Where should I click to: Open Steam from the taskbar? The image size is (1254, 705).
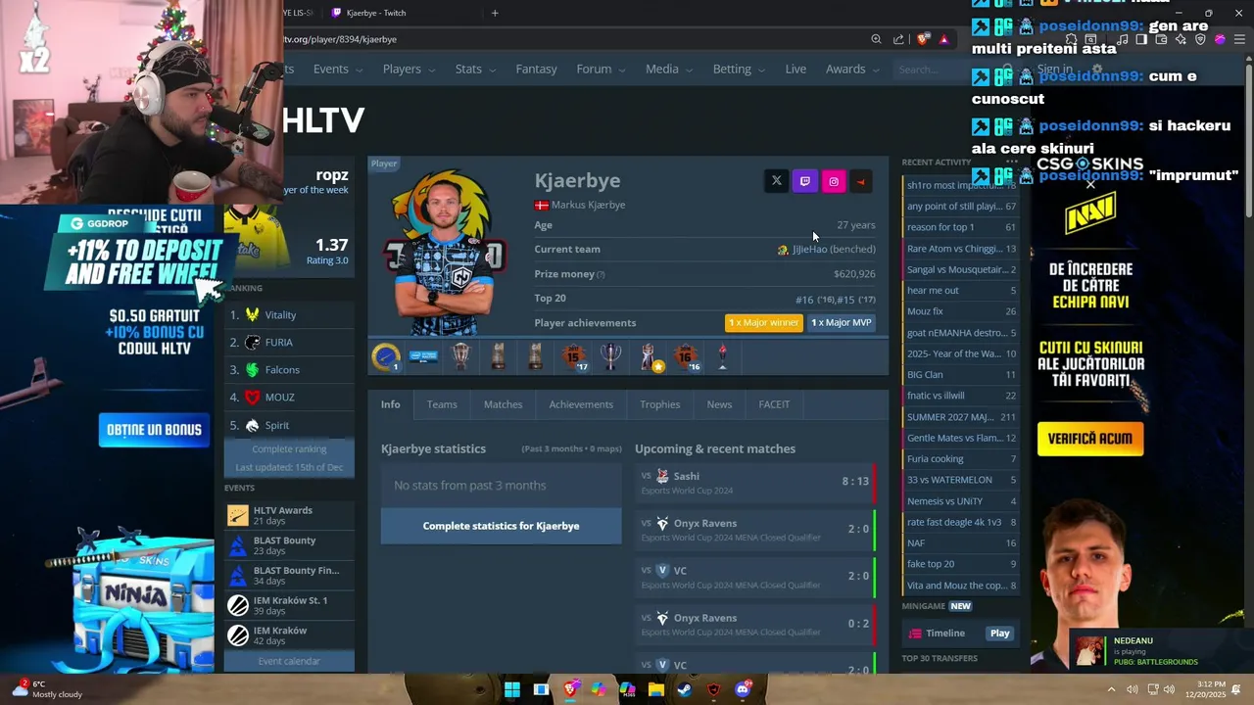click(x=685, y=689)
